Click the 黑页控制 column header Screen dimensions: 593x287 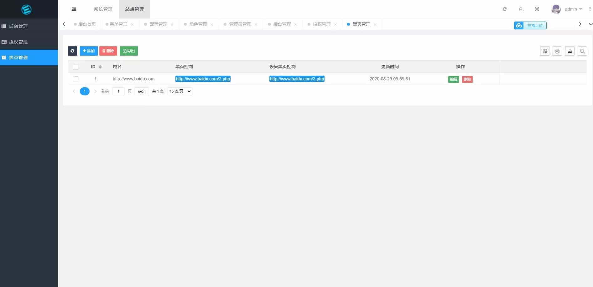pyautogui.click(x=184, y=67)
